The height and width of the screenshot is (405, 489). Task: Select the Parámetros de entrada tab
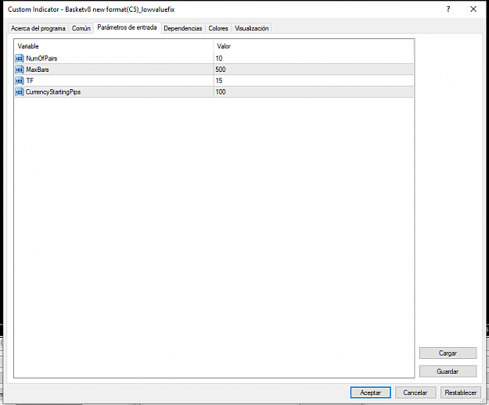tap(127, 27)
